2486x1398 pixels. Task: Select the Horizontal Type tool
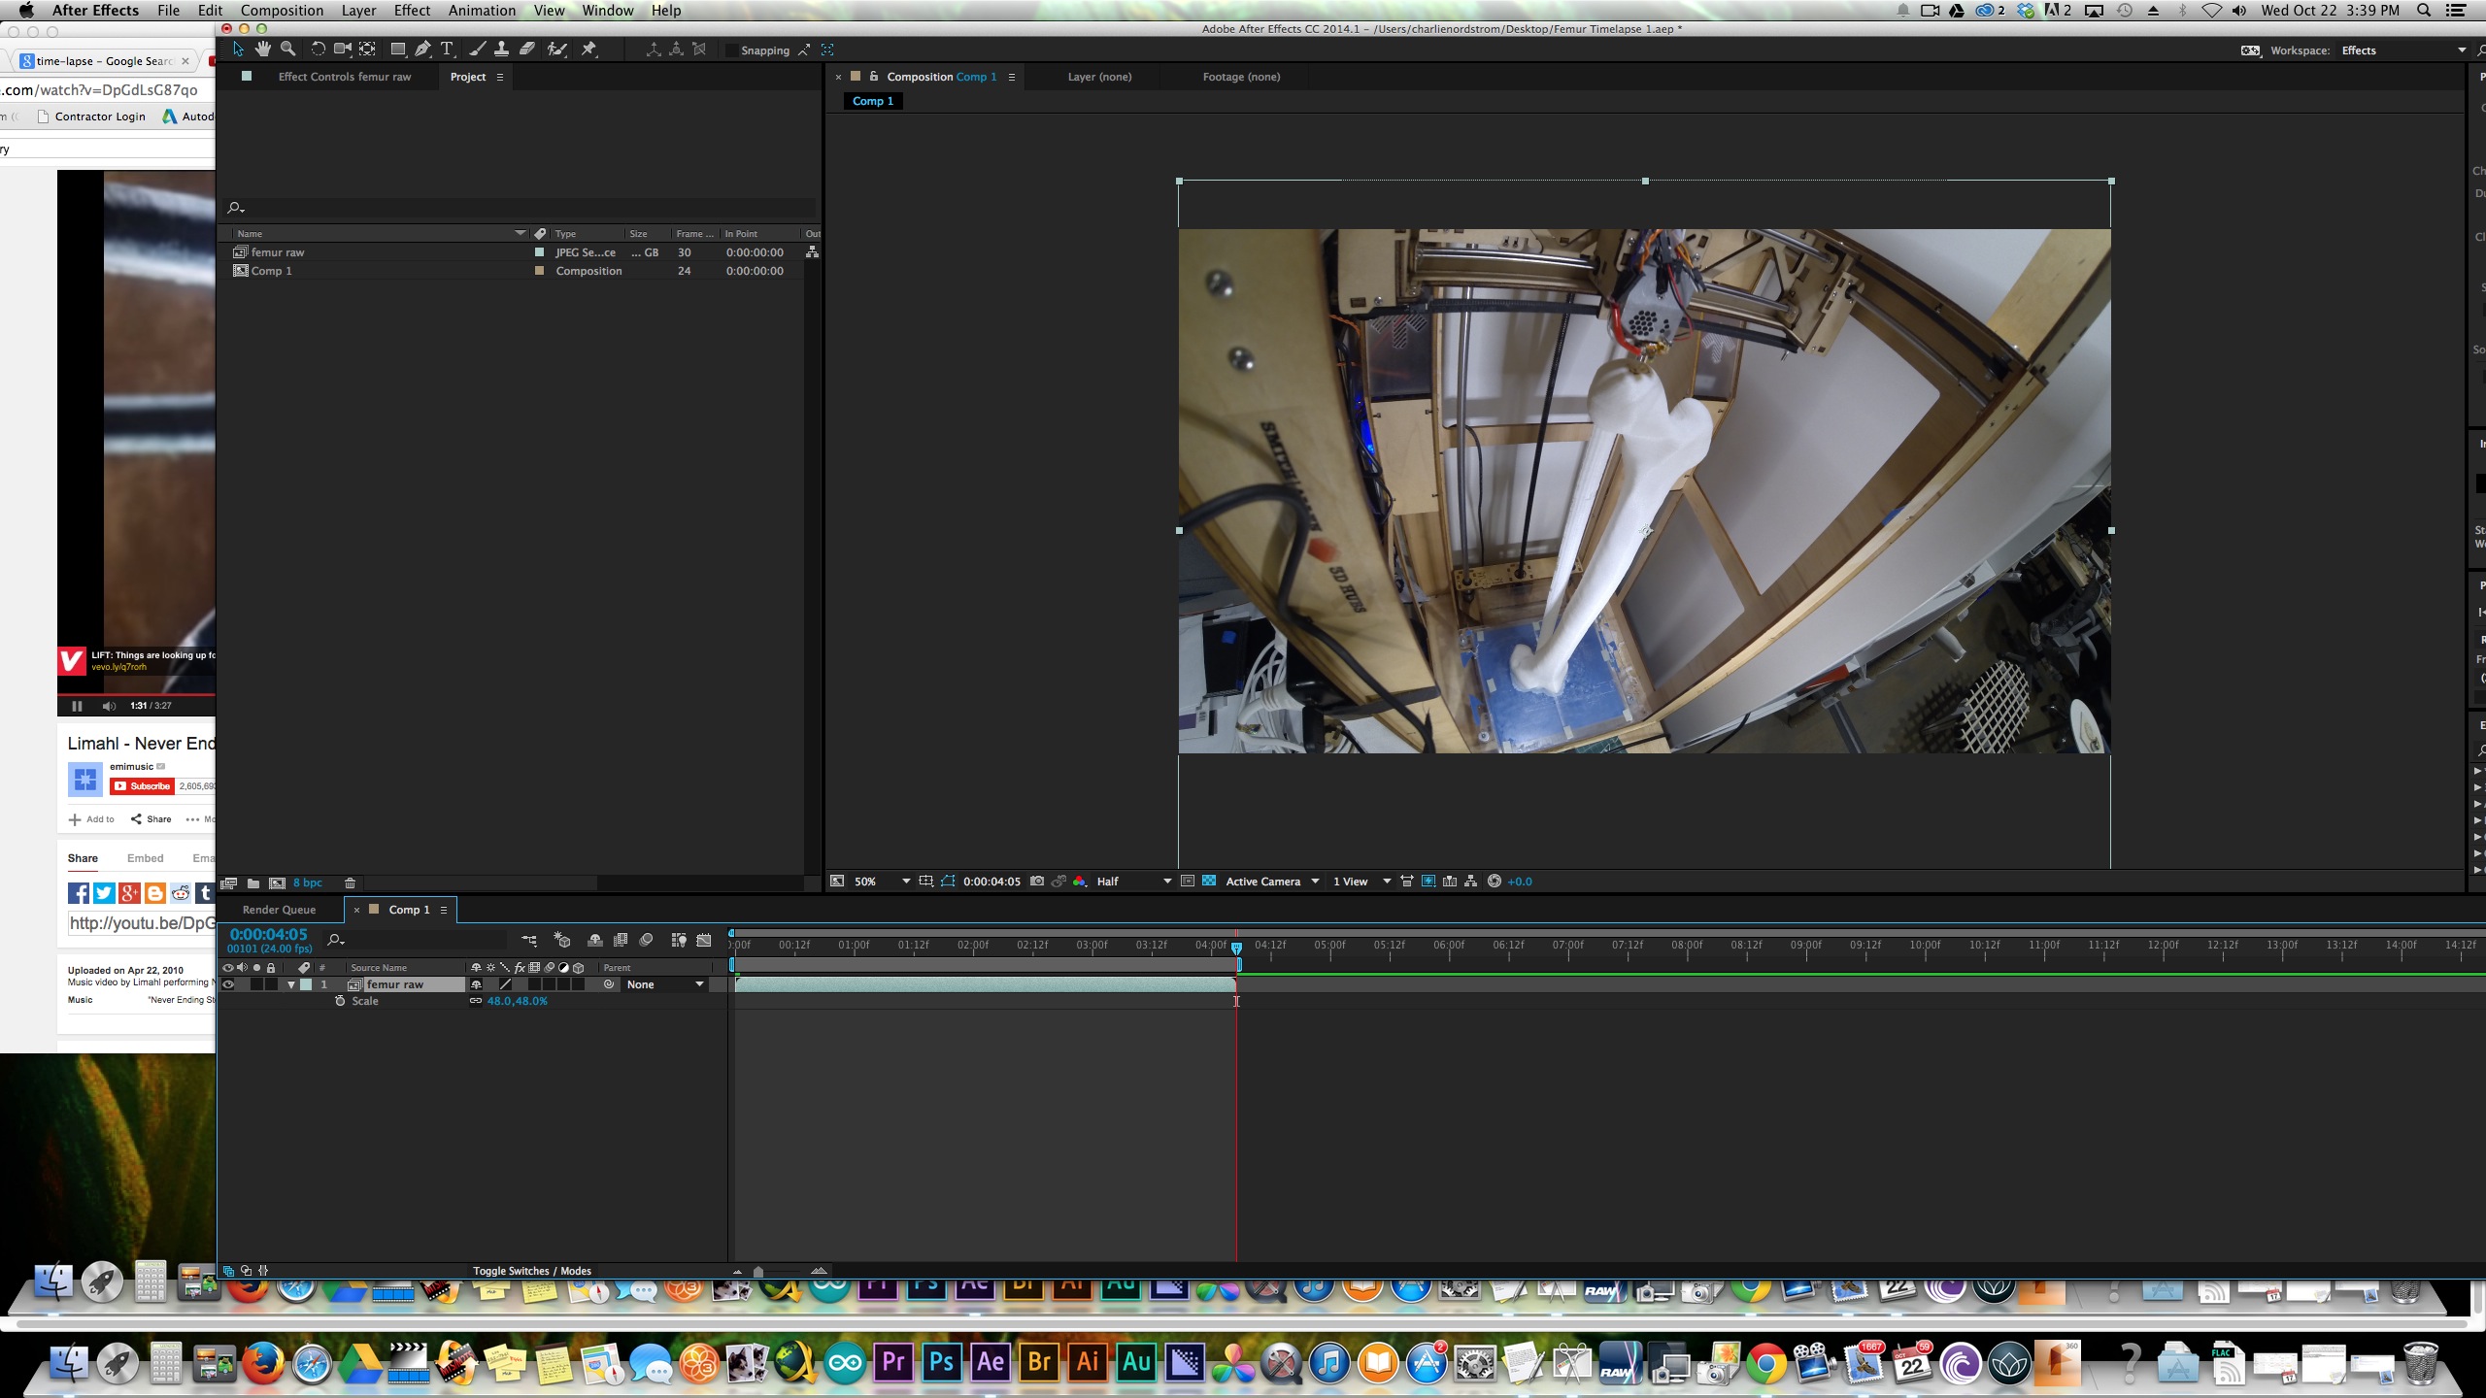[x=447, y=50]
